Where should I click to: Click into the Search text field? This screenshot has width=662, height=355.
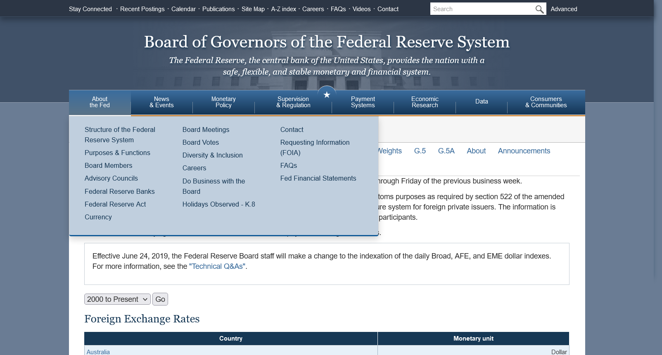coord(481,9)
